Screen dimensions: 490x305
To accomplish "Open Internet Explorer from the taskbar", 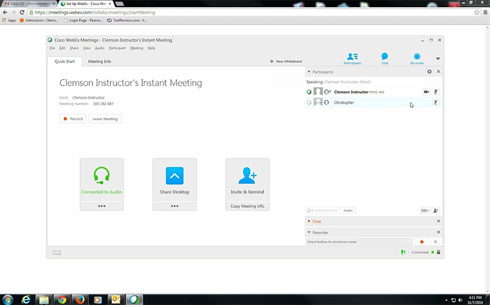I will pyautogui.click(x=26, y=299).
